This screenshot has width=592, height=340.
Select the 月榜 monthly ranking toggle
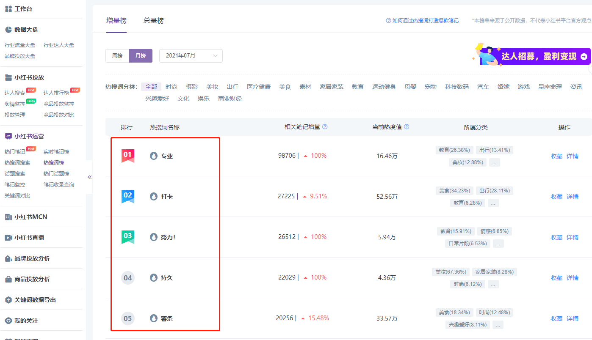tap(141, 56)
